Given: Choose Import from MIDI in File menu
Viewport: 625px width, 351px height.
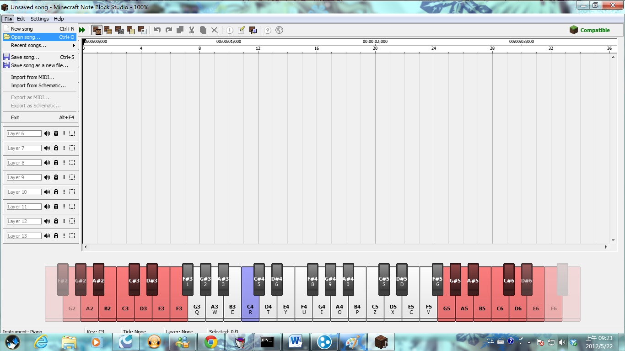Looking at the screenshot, I should click(32, 77).
